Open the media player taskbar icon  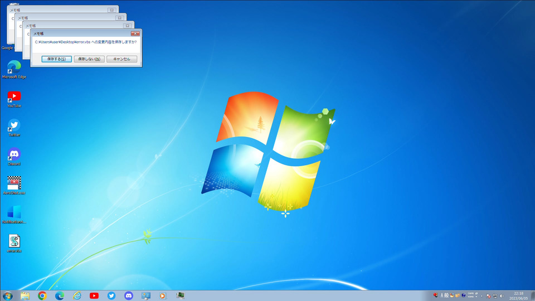163,295
